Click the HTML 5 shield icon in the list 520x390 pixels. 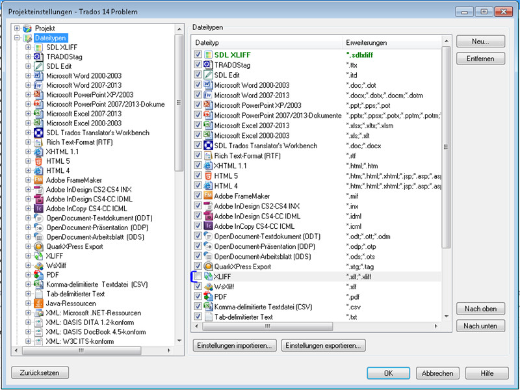(x=208, y=175)
